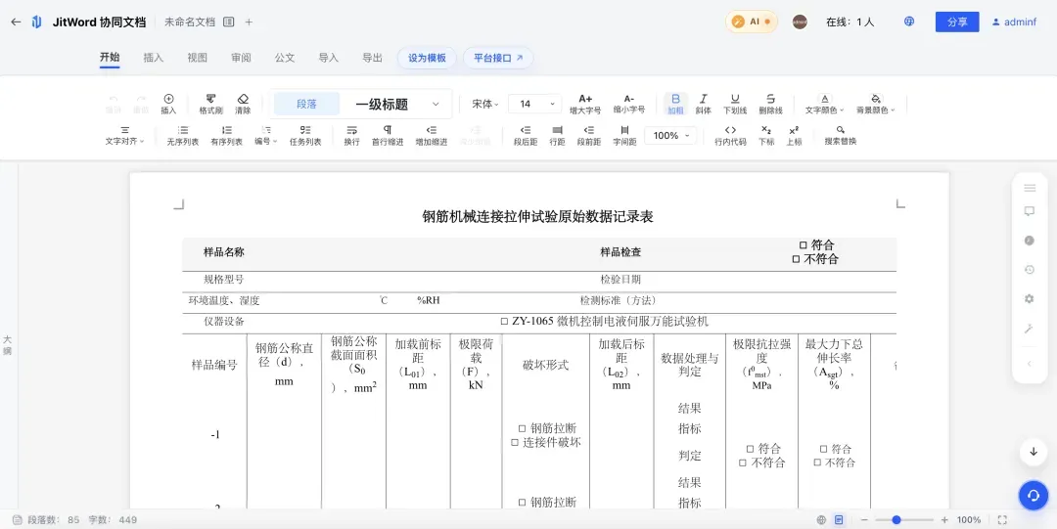
Task: Toggle underline (下划线) formatting
Action: (735, 104)
